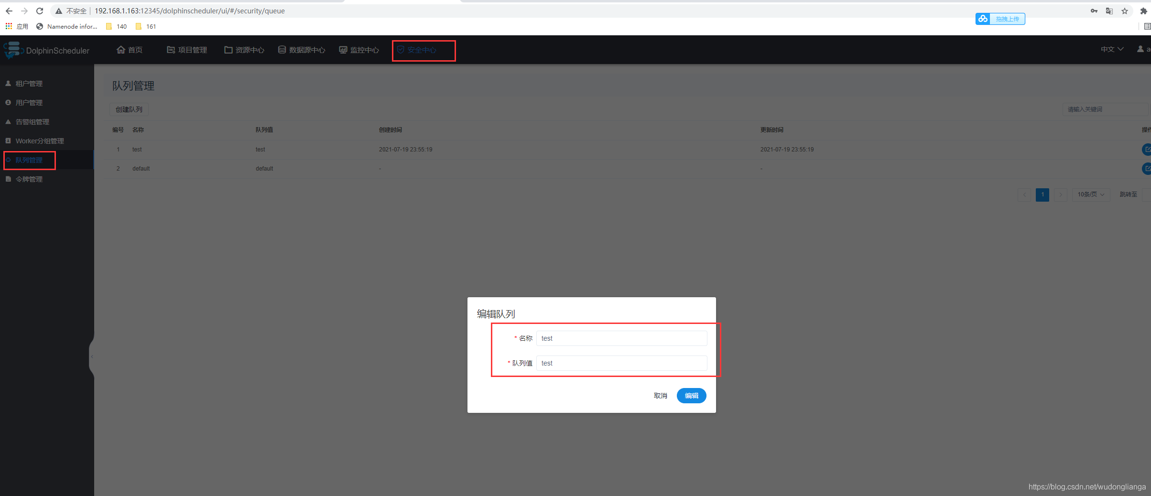Focus the 名称 input field in dialog
Viewport: 1151px width, 496px height.
pos(621,338)
